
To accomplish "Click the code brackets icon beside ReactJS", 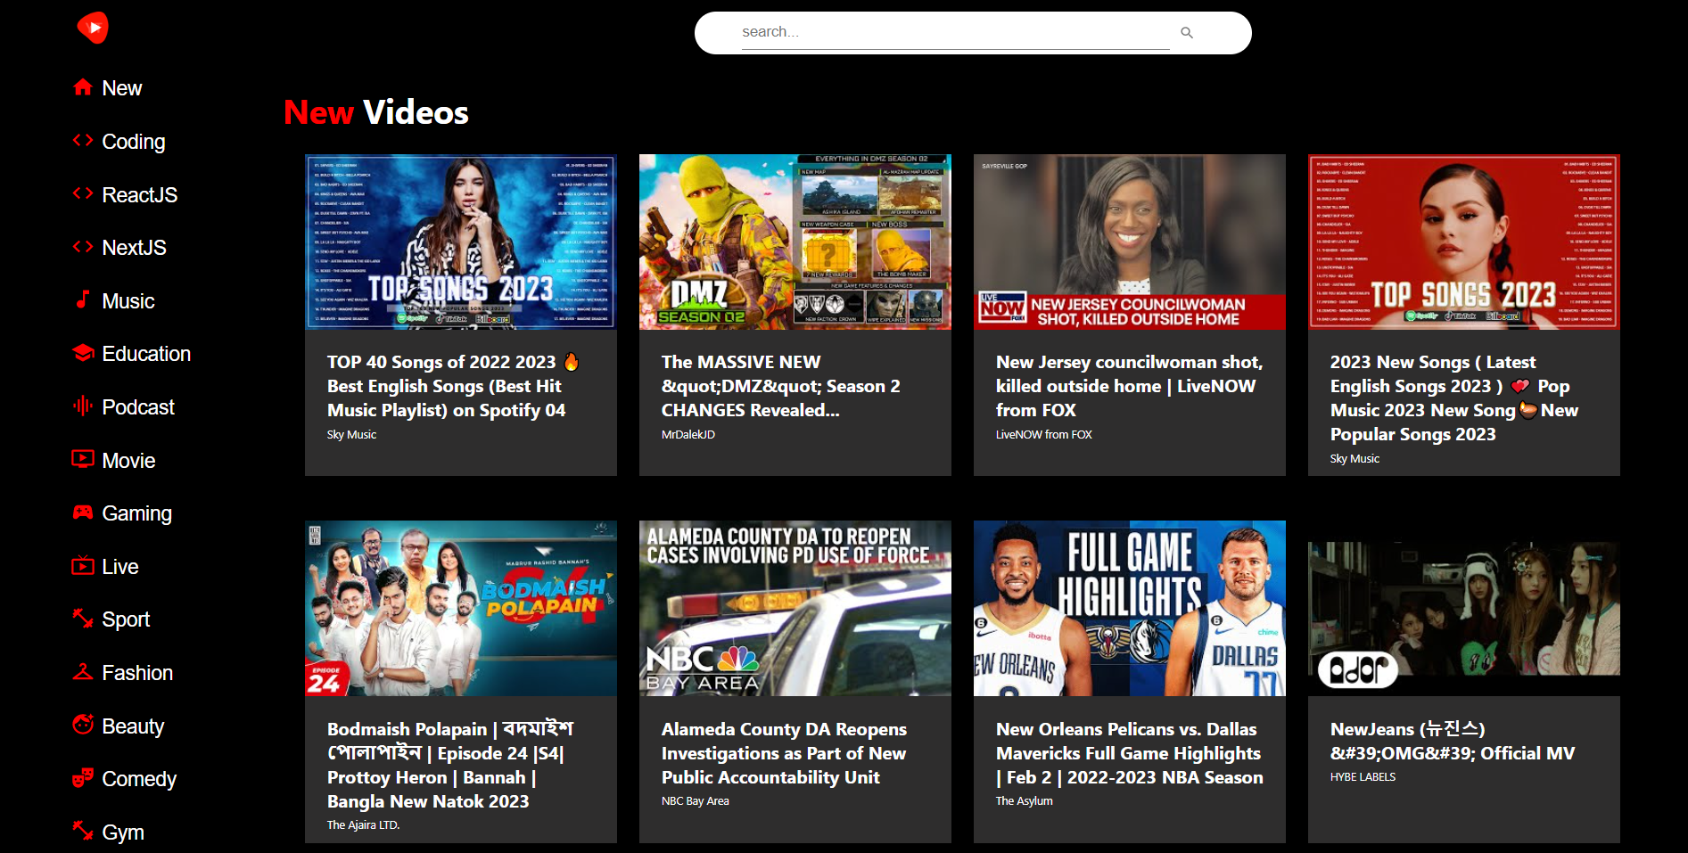I will [83, 193].
